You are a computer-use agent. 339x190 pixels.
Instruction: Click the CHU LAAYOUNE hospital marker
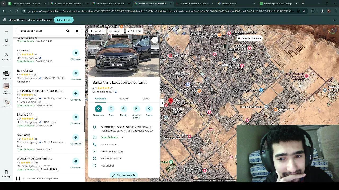(x=306, y=76)
